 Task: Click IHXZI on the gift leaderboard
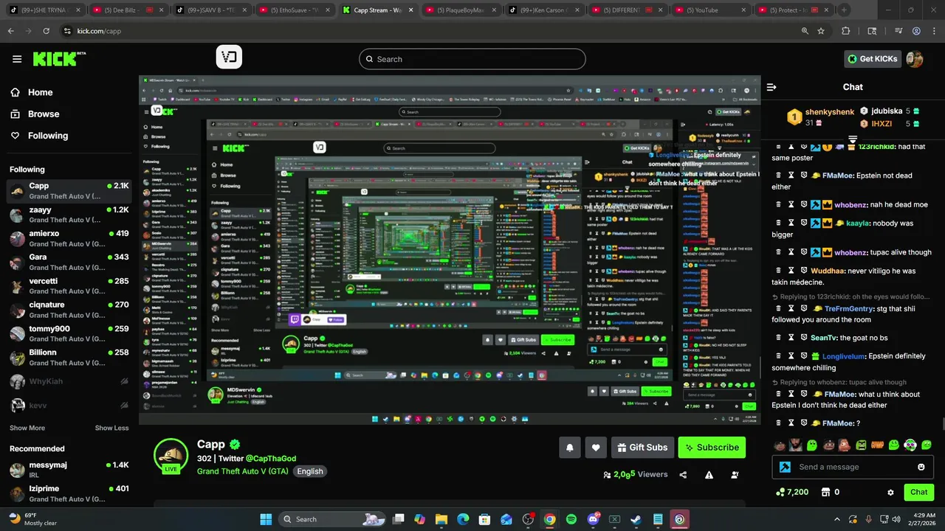point(882,124)
